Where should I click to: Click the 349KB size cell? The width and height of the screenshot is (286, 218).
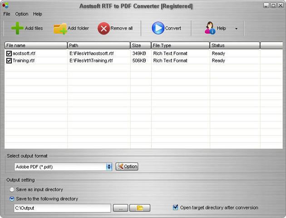pos(139,53)
